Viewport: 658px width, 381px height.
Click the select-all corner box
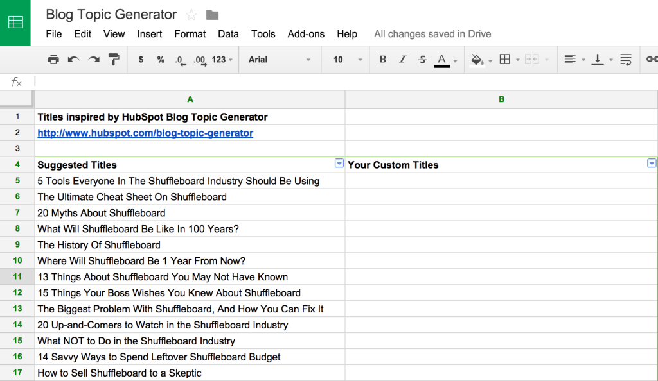tap(17, 99)
